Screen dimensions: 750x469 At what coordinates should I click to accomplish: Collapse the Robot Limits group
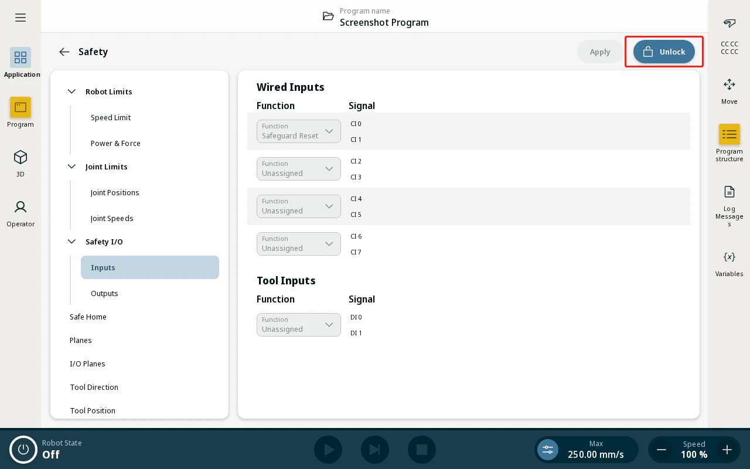(x=71, y=91)
